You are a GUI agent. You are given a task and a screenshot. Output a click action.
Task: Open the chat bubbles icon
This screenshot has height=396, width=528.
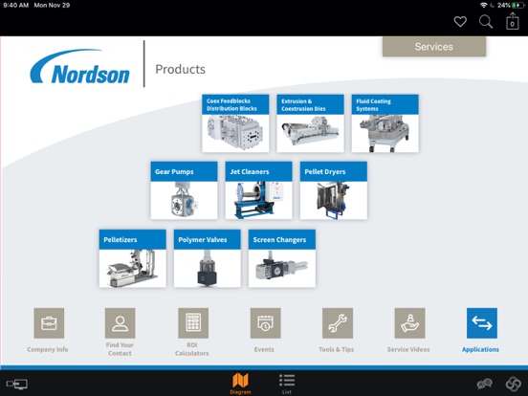(485, 384)
